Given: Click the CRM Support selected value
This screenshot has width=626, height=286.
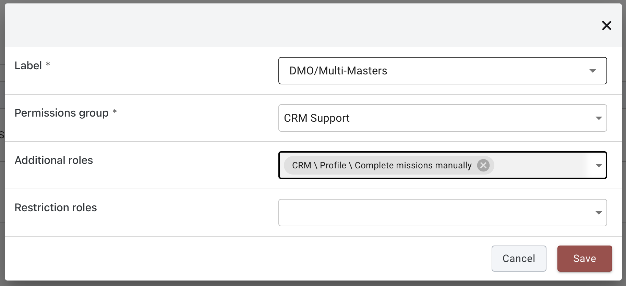Looking at the screenshot, I should [316, 118].
